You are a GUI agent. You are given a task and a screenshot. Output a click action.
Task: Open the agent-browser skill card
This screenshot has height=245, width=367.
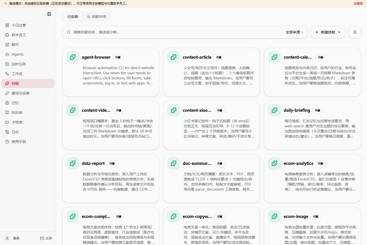click(111, 72)
